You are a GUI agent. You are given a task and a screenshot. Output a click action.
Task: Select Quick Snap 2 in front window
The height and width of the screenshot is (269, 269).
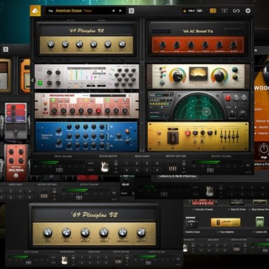click(x=137, y=163)
